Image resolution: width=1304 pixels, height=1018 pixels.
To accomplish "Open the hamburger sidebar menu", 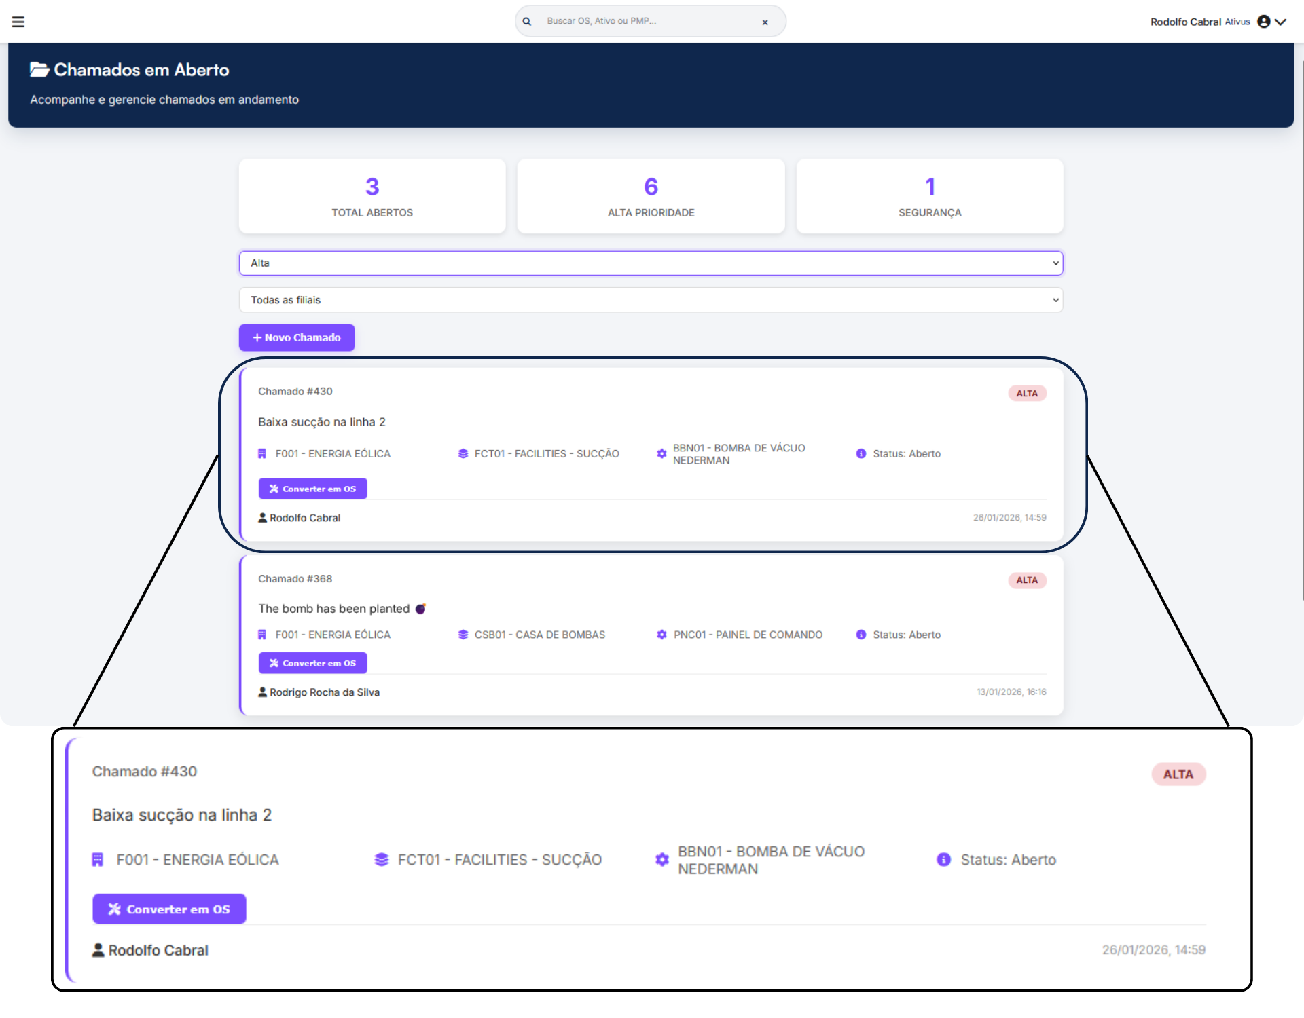I will tap(18, 22).
